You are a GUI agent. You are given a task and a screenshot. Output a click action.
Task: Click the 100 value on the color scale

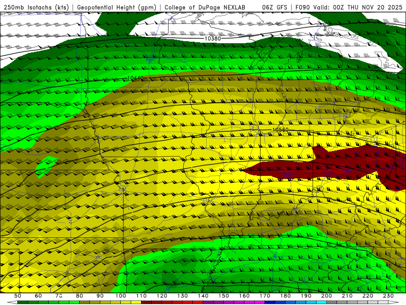pos(121,296)
